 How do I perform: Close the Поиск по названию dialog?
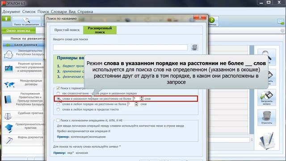pyautogui.click(x=200, y=17)
